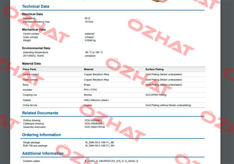The width and height of the screenshot is (234, 164).
Task: Click the Technical Data heading
Action: [x=36, y=7]
